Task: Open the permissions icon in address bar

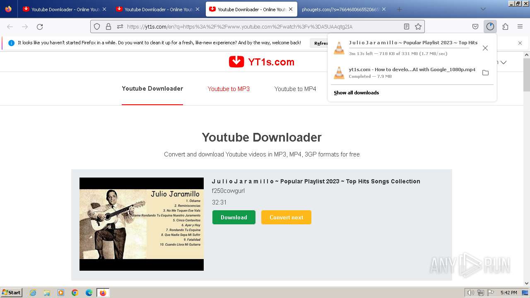Action: [120, 26]
